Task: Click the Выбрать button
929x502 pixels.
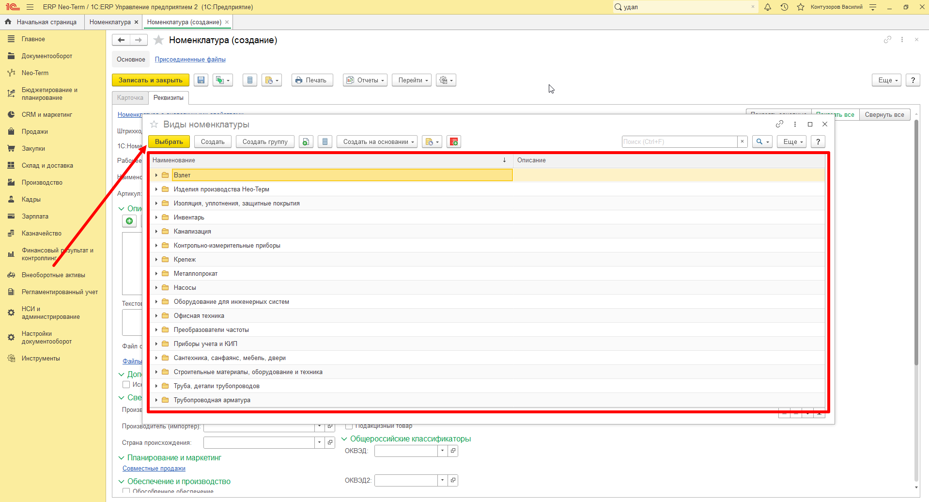Action: (x=169, y=142)
